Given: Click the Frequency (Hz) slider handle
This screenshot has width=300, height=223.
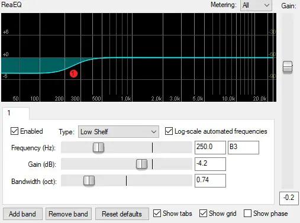Looking at the screenshot, I should pos(98,147).
